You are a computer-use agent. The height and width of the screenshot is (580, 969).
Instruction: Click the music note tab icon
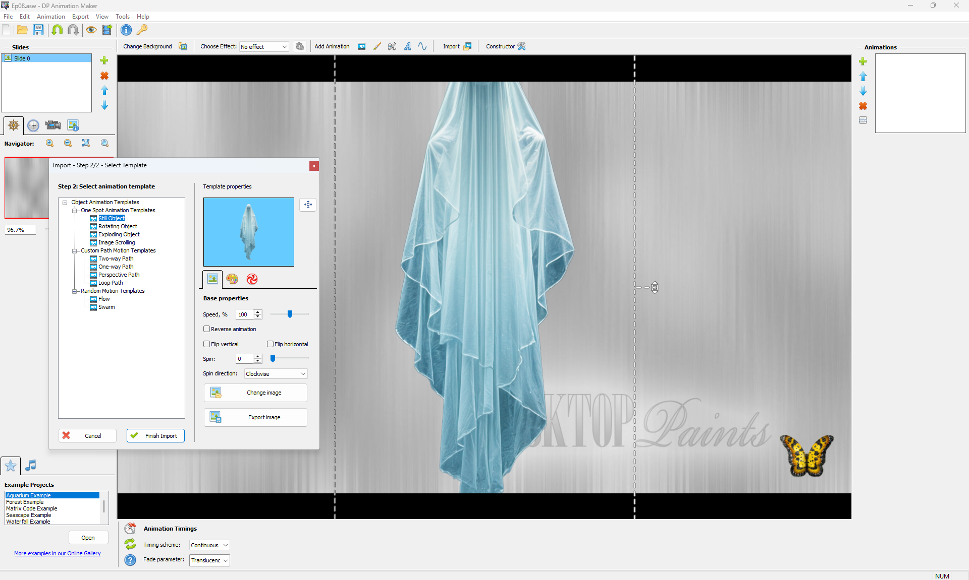pos(31,465)
